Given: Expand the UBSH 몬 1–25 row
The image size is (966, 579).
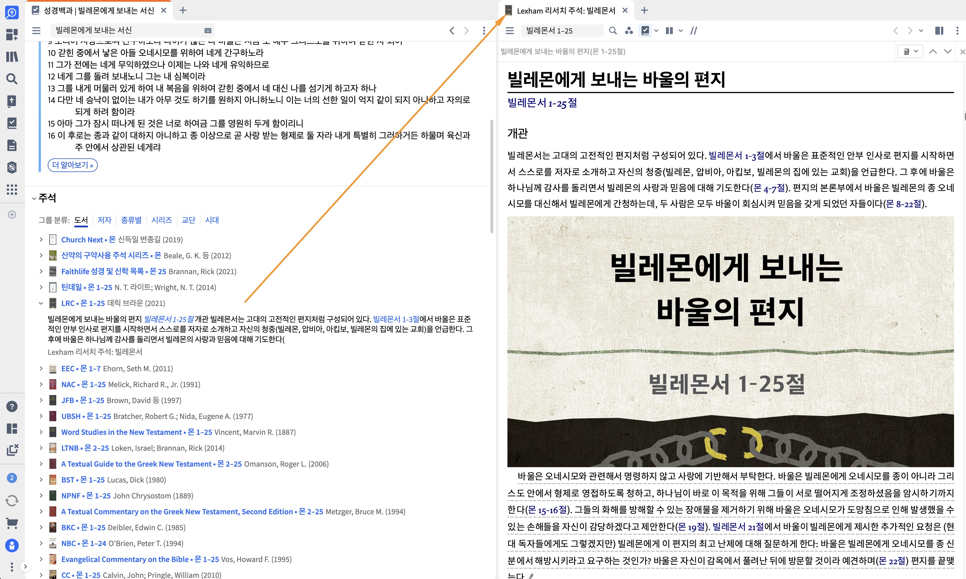Looking at the screenshot, I should [41, 416].
